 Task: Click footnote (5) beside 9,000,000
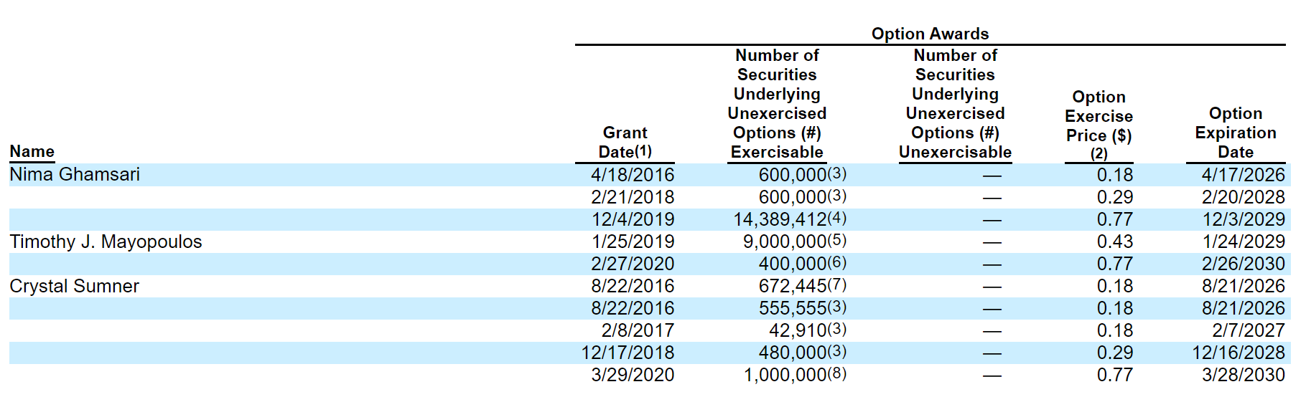point(837,240)
